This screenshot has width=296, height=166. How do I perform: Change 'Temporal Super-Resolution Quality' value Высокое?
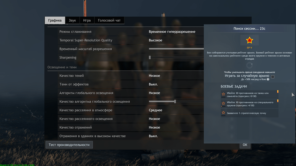(x=156, y=40)
